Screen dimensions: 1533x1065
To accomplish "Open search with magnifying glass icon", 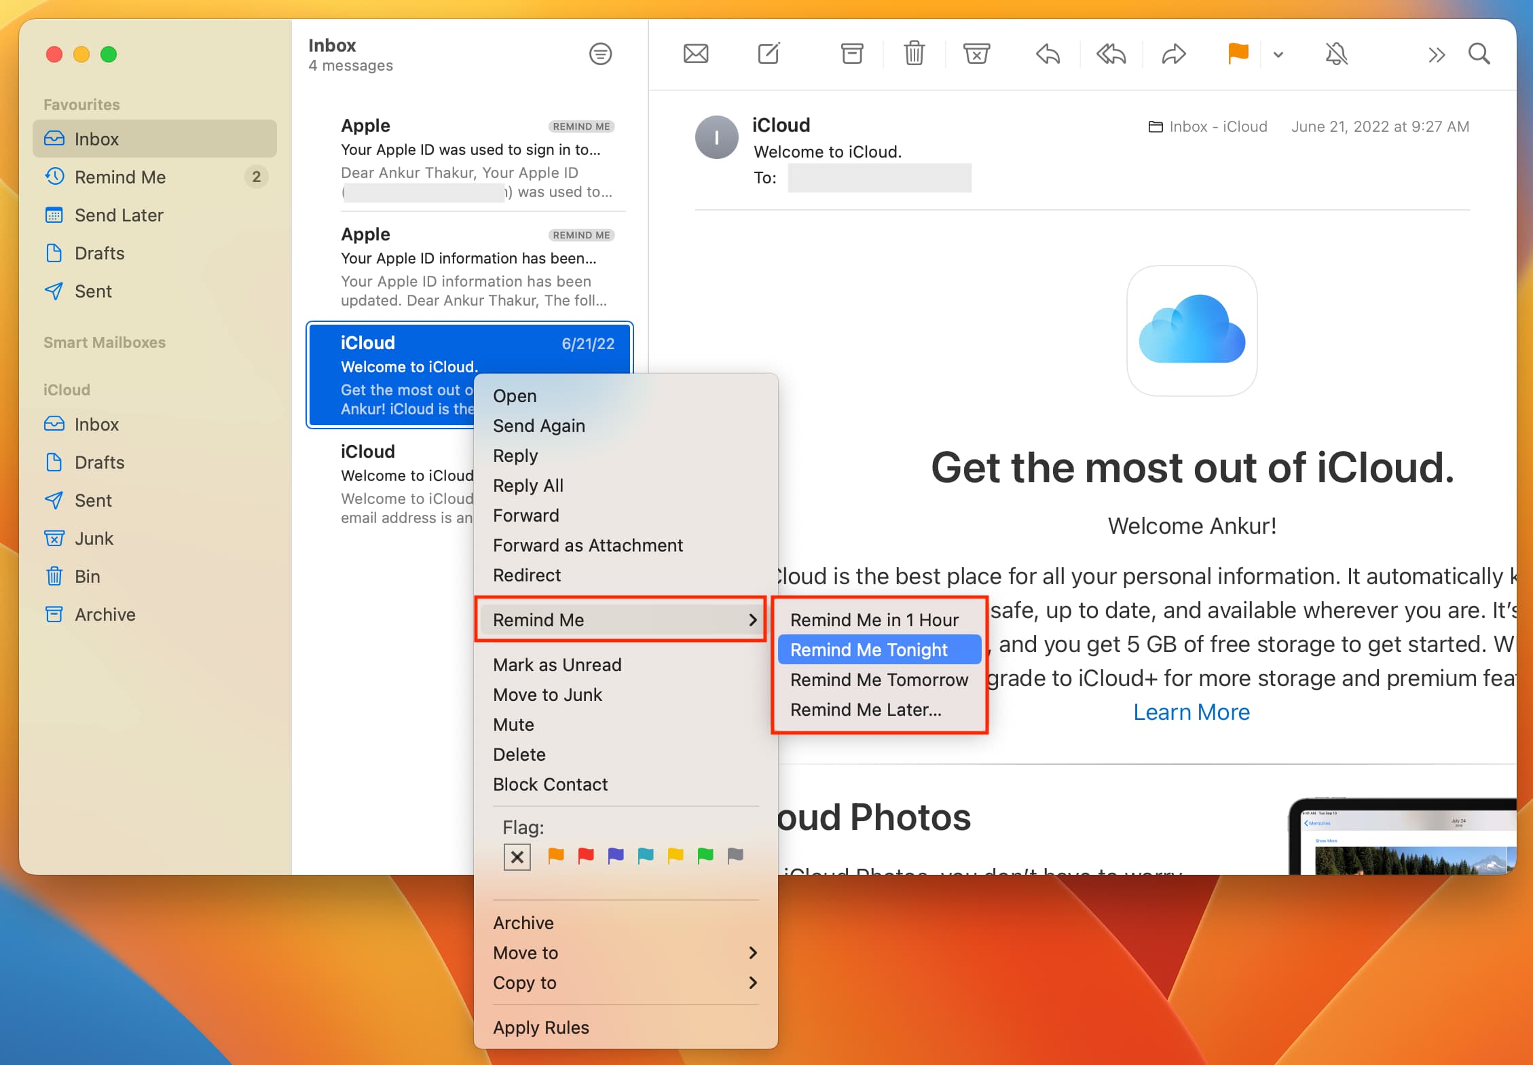I will point(1479,53).
